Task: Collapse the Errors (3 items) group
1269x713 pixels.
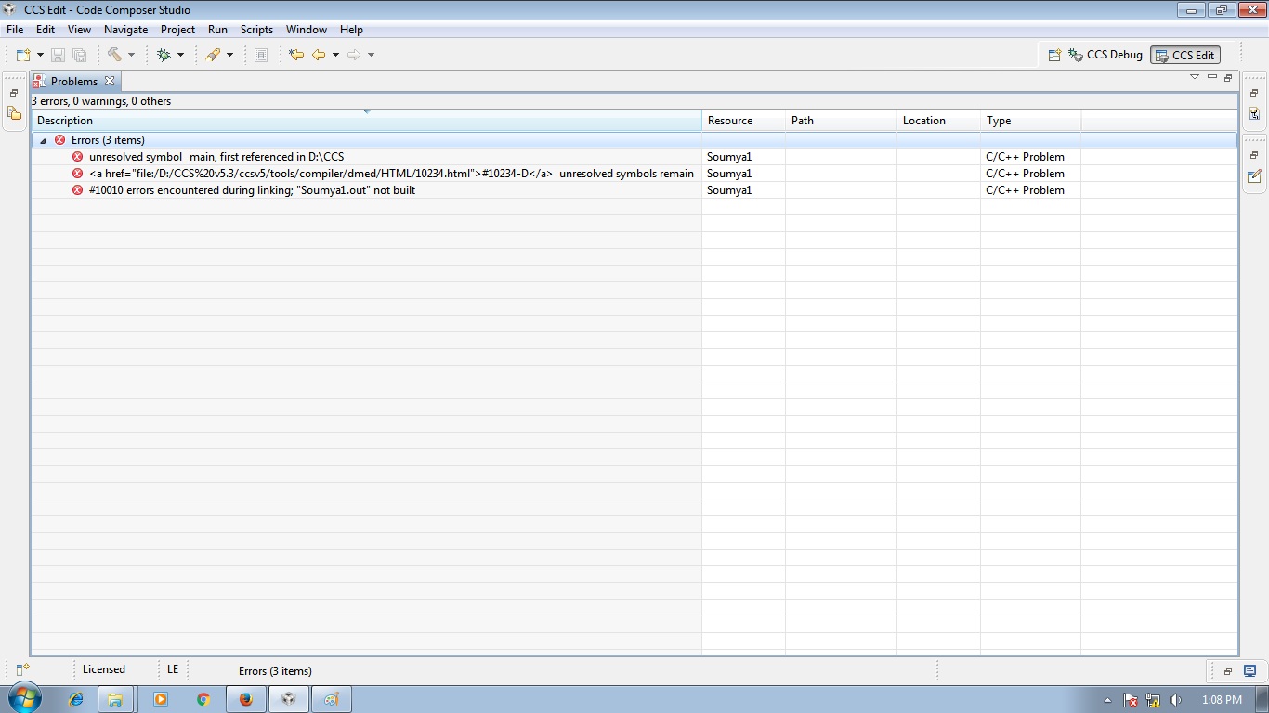Action: (x=43, y=140)
